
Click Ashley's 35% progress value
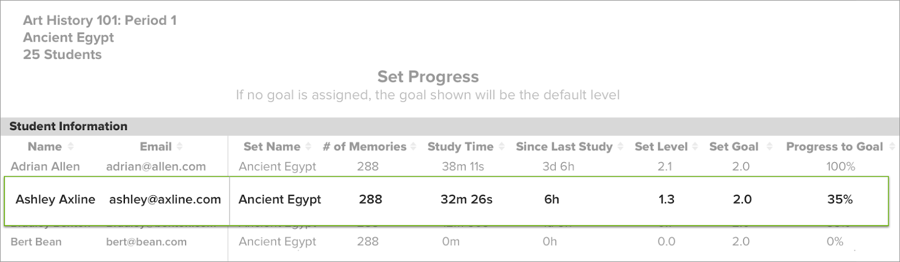click(x=840, y=199)
